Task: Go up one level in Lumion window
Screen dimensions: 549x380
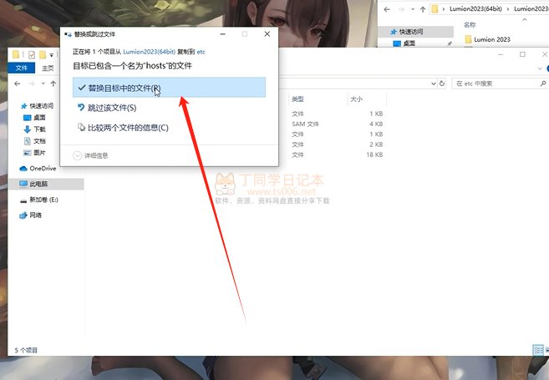Action: click(x=423, y=9)
